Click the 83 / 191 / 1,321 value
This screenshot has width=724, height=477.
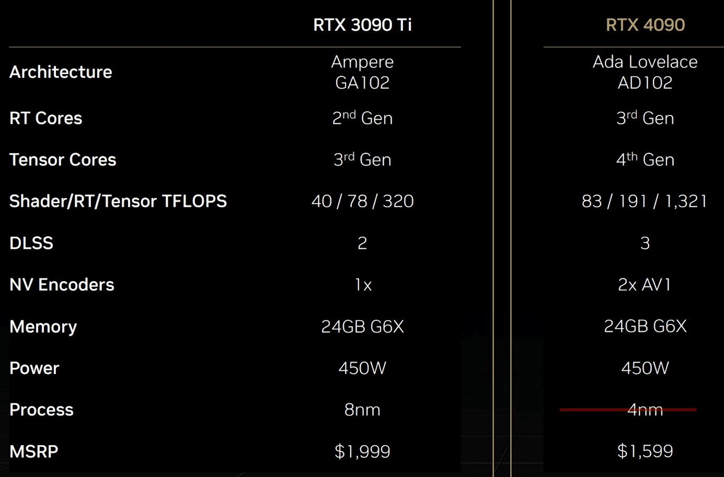[x=645, y=201]
